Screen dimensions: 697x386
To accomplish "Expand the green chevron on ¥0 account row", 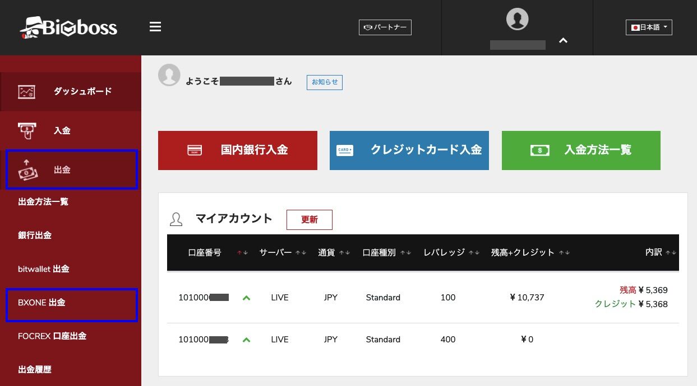I will click(x=246, y=340).
